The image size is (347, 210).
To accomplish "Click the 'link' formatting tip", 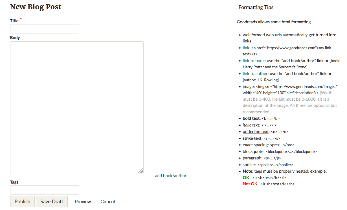I will coord(246,48).
